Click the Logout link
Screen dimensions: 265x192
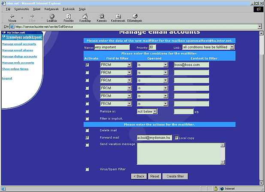tap(7, 78)
